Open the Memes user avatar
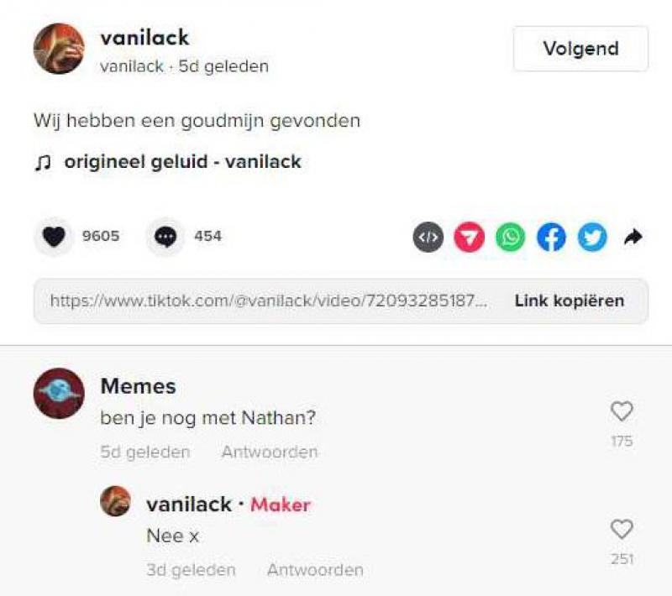 click(x=59, y=393)
